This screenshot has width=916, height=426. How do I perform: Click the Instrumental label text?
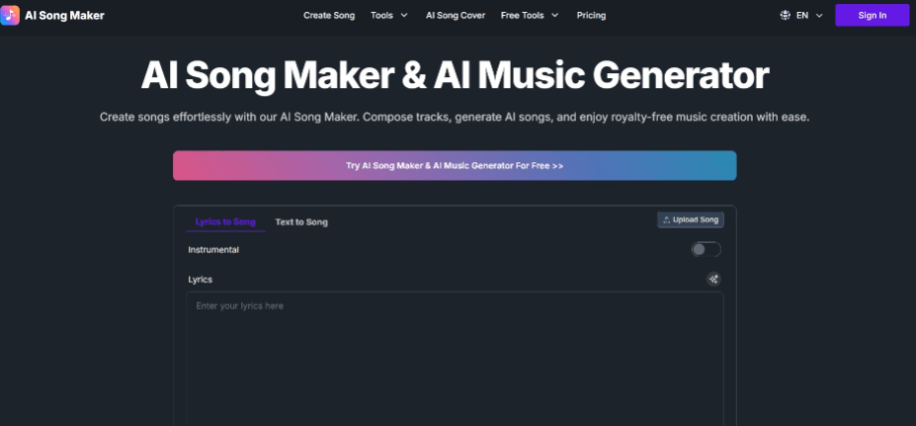click(213, 249)
